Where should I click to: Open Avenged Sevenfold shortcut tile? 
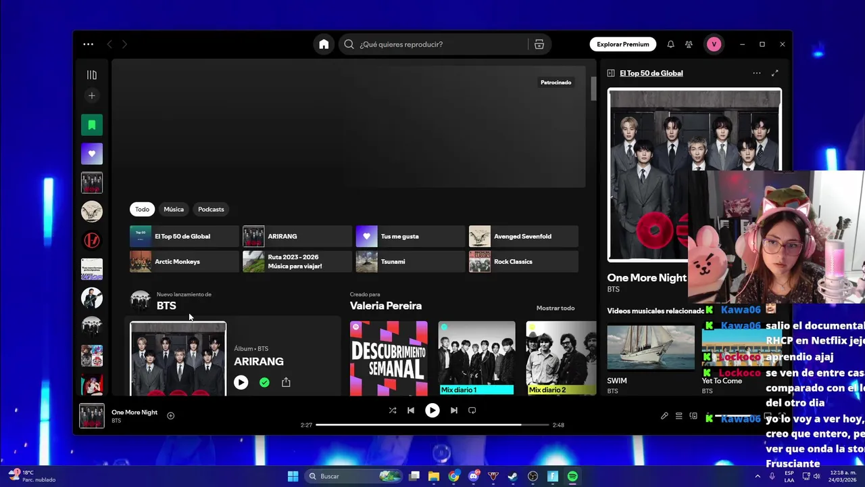click(x=524, y=236)
